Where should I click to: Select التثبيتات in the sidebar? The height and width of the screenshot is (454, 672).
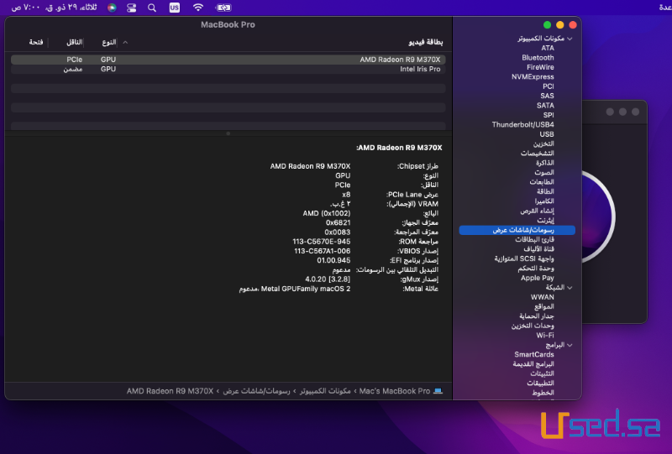(x=542, y=373)
